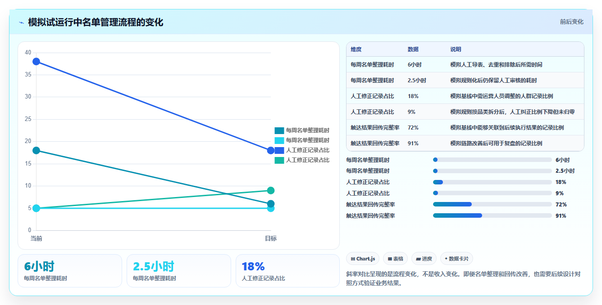Viewport: 602px width, 305px height.
Task: Click the progress bar showing 18%
Action: [492, 182]
